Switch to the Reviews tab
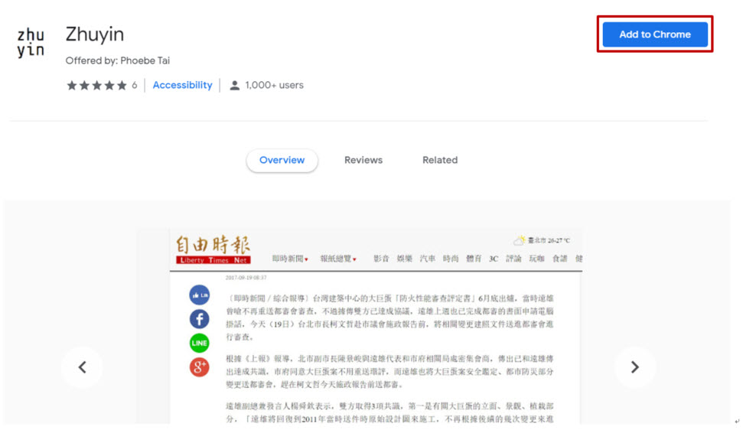Screen dimensions: 743x430 pos(363,160)
